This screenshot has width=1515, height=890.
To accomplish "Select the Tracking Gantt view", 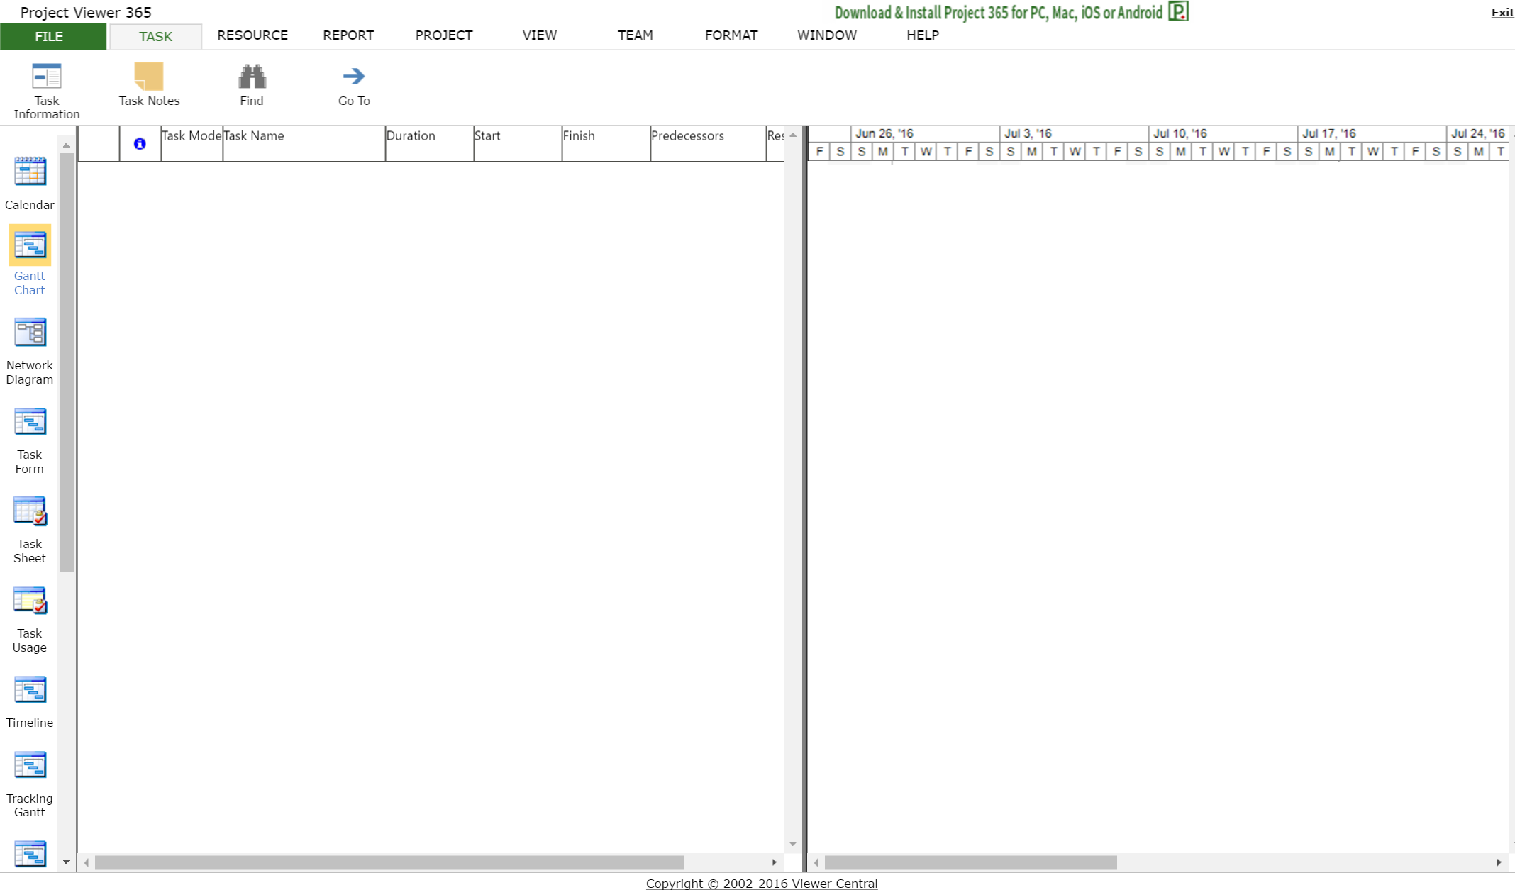I will tap(30, 765).
